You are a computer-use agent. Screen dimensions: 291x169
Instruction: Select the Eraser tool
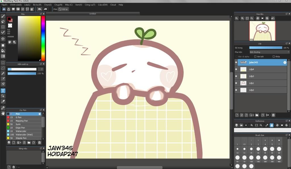coord(3,22)
